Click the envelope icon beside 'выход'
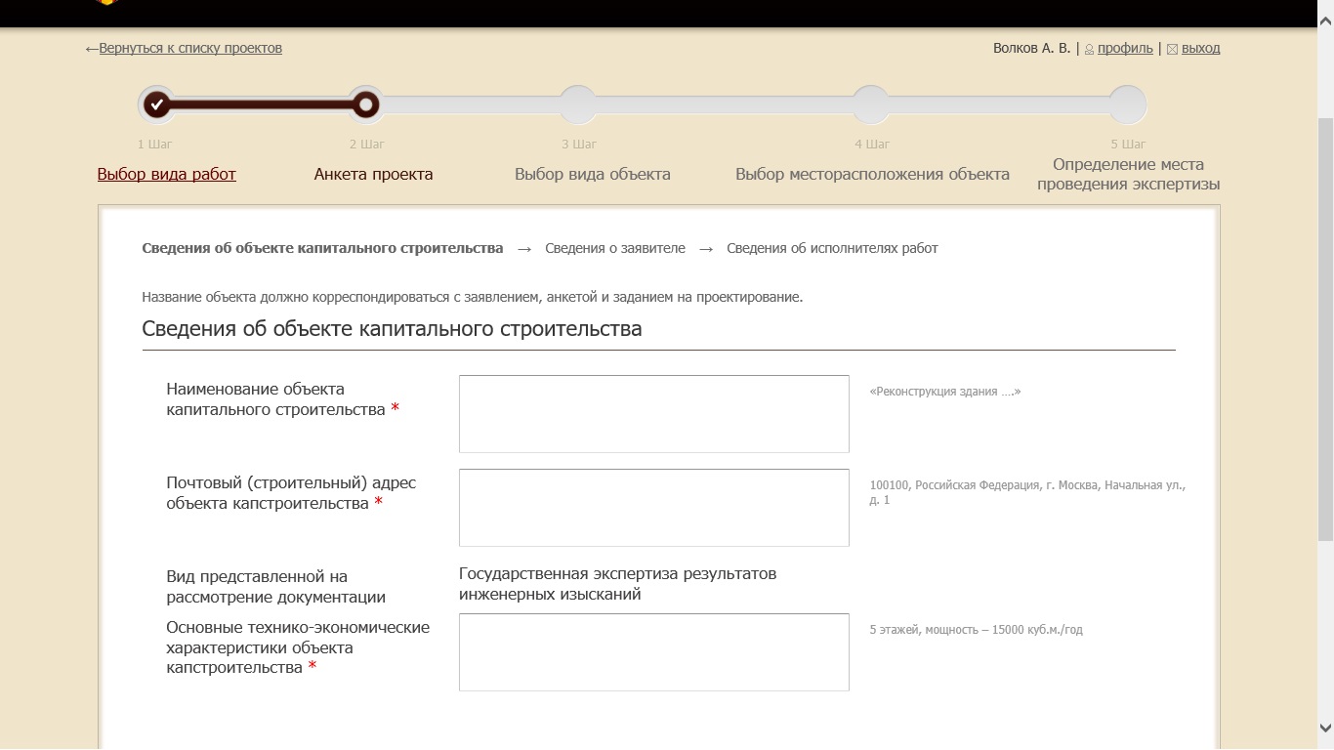Image resolution: width=1334 pixels, height=750 pixels. pyautogui.click(x=1173, y=49)
